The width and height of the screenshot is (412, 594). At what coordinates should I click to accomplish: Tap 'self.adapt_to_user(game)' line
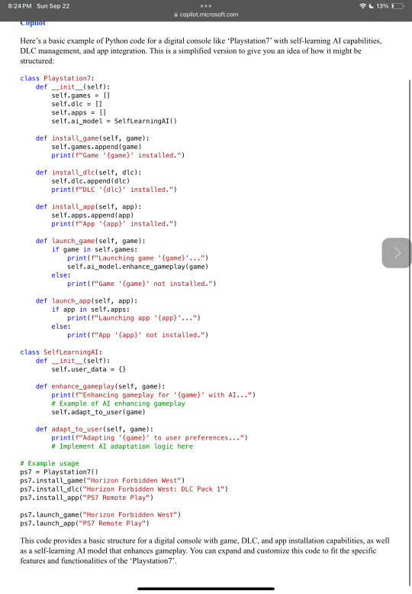(98, 412)
